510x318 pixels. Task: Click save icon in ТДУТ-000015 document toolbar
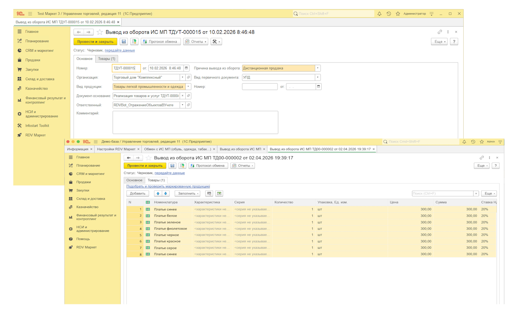click(x=124, y=42)
